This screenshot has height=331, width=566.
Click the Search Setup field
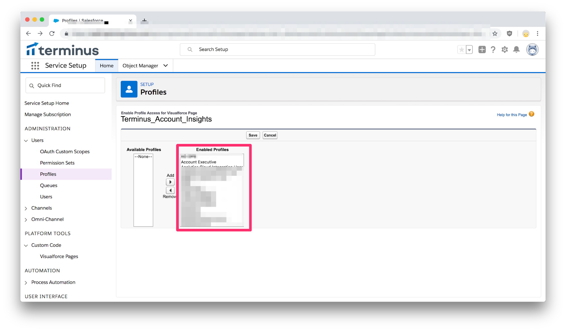coord(277,49)
